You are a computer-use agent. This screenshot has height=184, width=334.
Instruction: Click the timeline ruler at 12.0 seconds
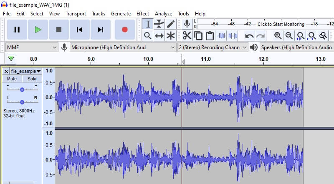[263, 59]
